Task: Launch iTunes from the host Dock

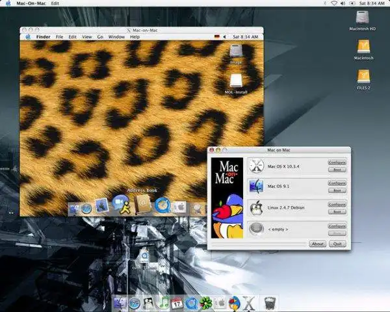Action: click(x=163, y=304)
